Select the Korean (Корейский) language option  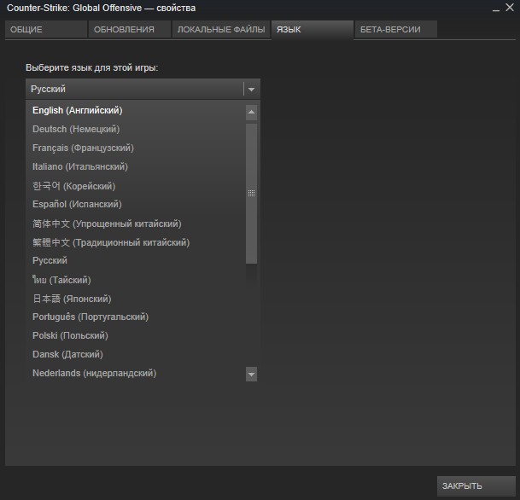tap(136, 186)
